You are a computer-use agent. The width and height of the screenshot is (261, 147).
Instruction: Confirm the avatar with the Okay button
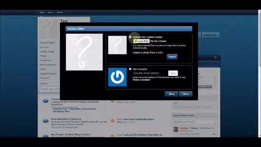(171, 94)
